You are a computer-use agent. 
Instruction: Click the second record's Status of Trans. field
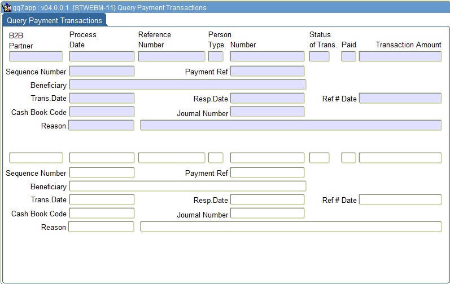(319, 158)
